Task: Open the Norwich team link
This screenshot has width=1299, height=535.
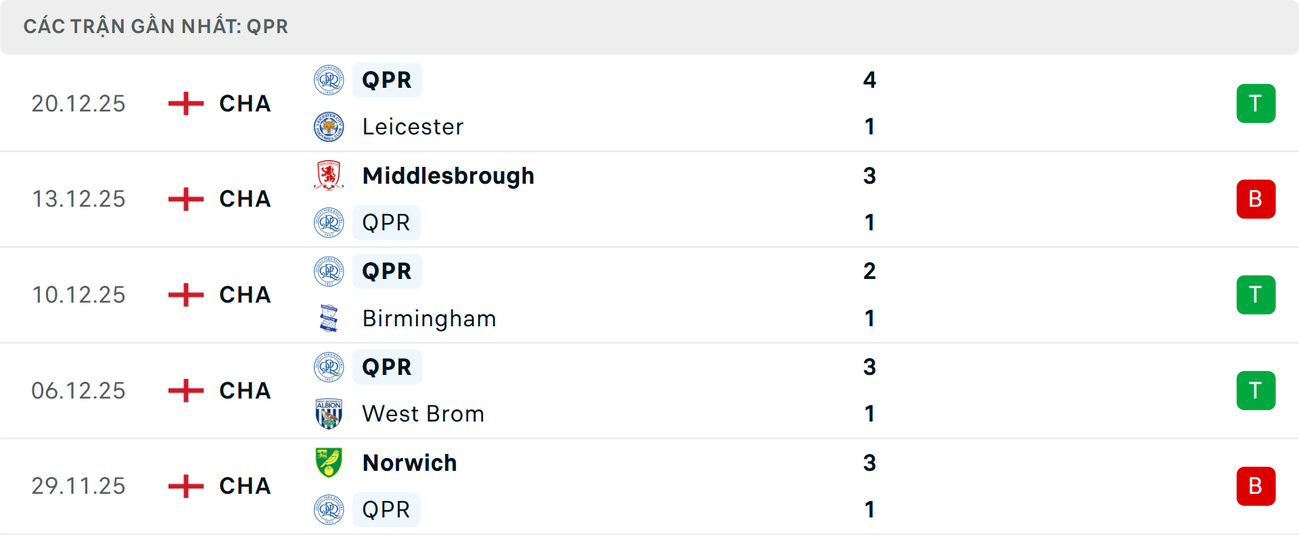Action: click(409, 463)
